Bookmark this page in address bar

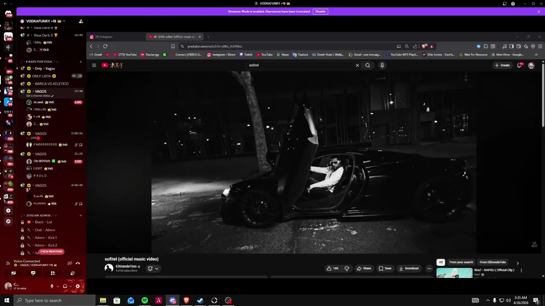tap(173, 46)
